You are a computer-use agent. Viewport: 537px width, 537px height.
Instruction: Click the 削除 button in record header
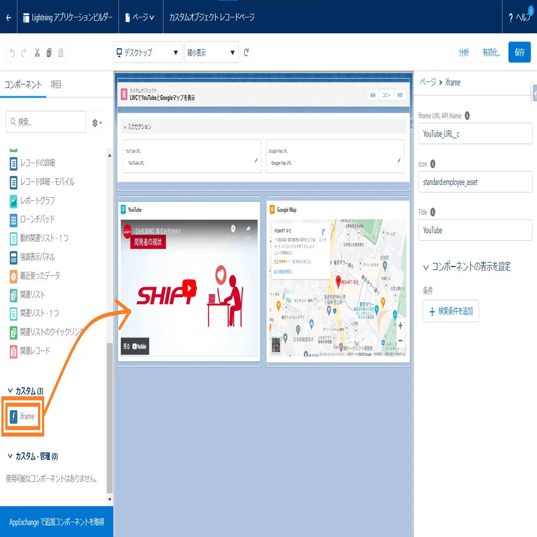[x=400, y=95]
